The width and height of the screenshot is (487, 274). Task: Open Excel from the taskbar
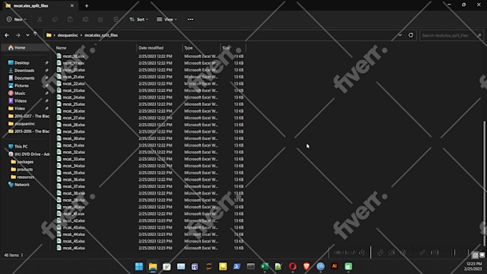[x=264, y=266]
